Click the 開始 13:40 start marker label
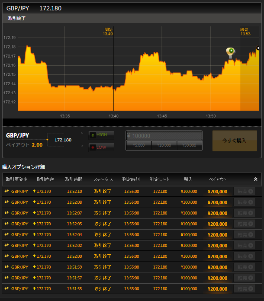 [x=108, y=32]
